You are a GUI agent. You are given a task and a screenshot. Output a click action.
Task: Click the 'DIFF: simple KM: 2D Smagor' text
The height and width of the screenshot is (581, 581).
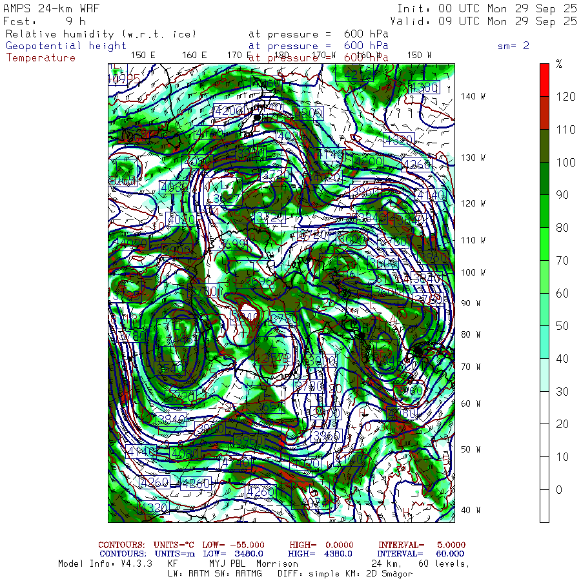pos(345,574)
